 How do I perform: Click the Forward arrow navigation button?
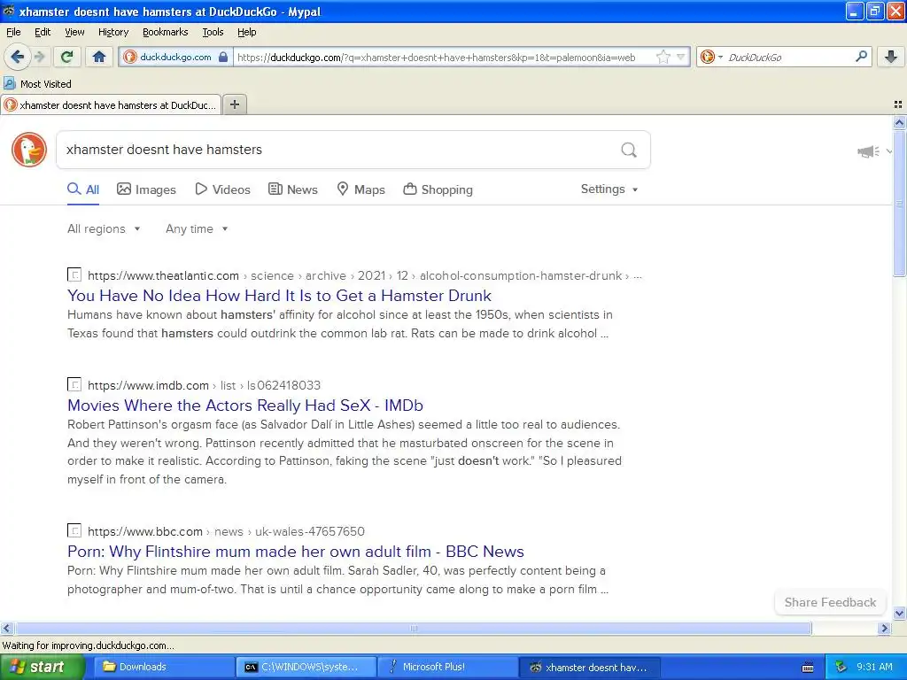[39, 57]
